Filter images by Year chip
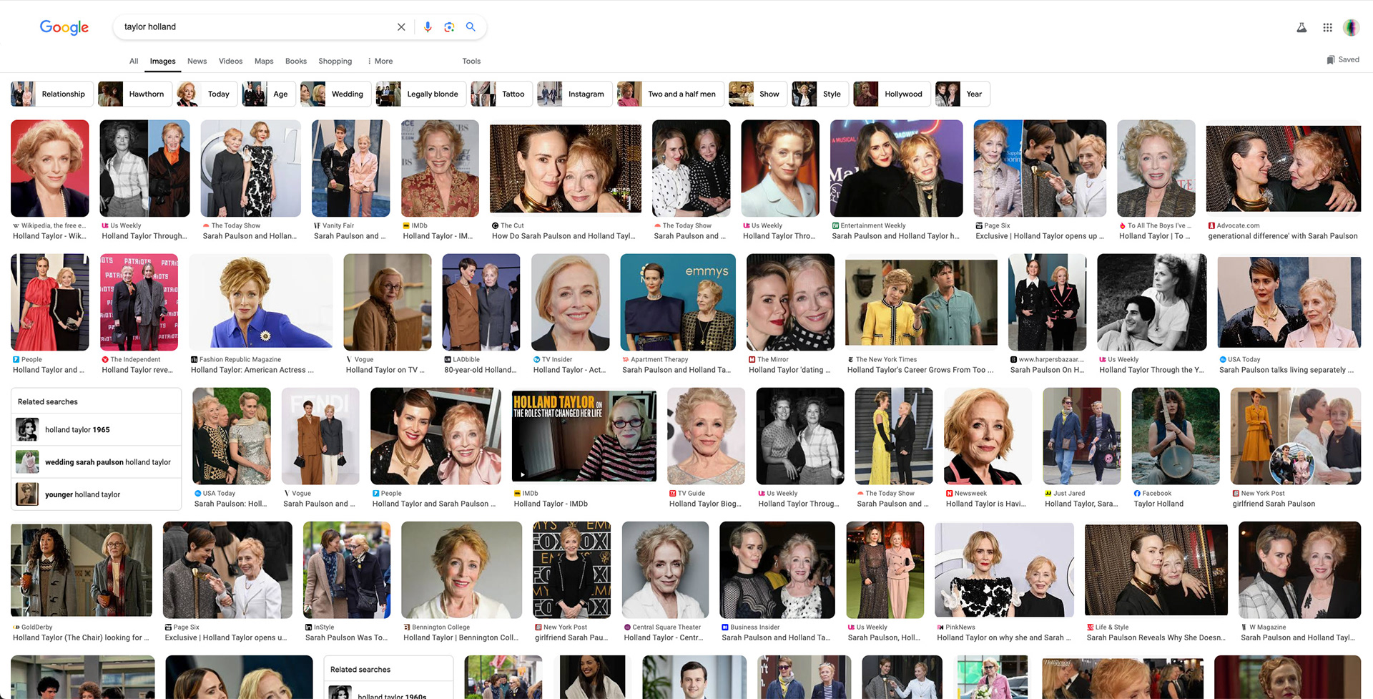1373x699 pixels. [x=963, y=94]
